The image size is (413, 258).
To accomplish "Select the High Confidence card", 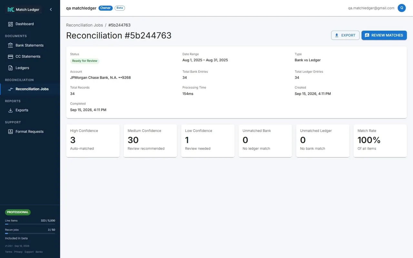I will click(93, 141).
